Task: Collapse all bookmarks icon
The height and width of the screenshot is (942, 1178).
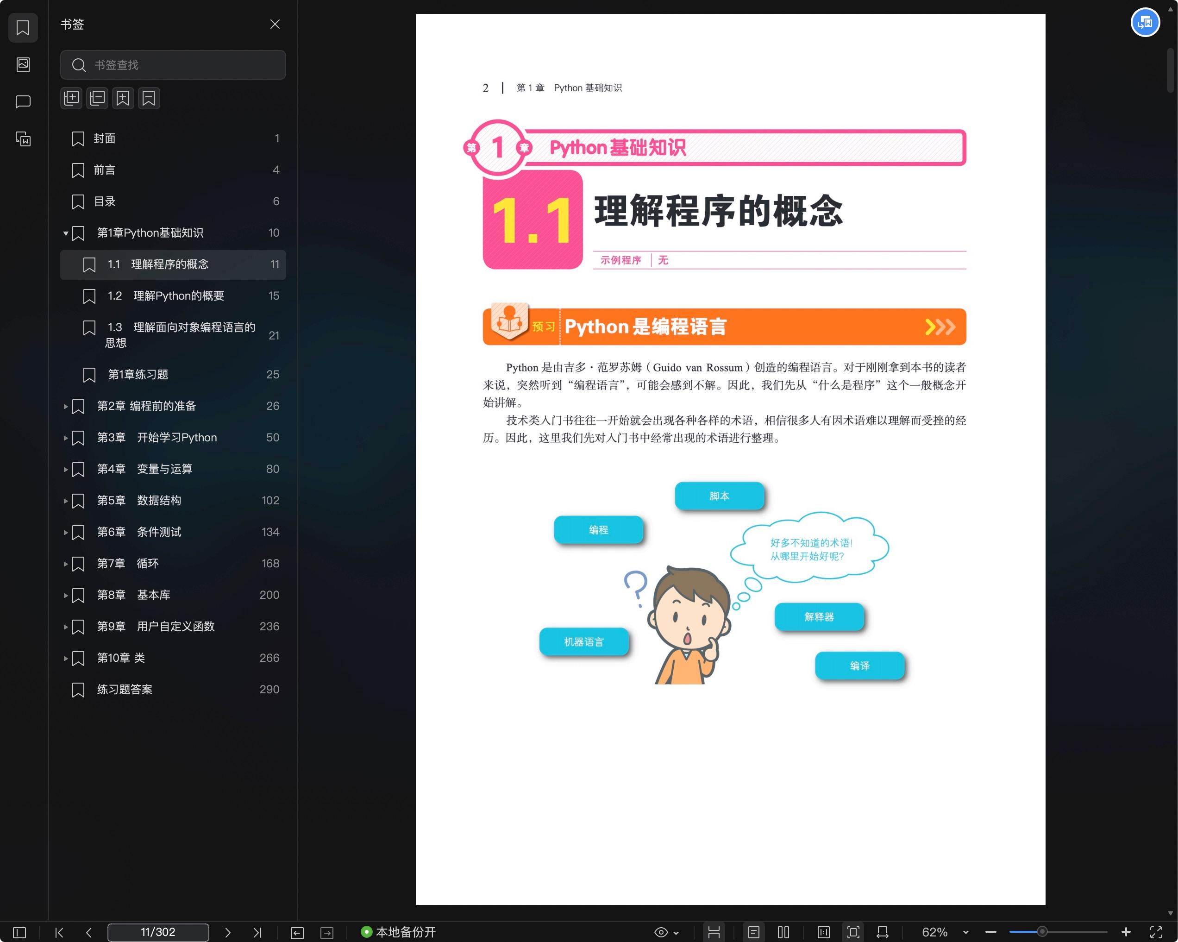Action: (97, 98)
